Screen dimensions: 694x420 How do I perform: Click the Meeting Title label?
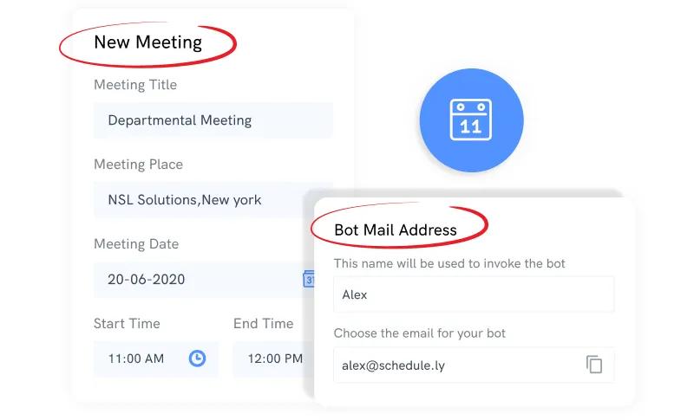pos(135,84)
